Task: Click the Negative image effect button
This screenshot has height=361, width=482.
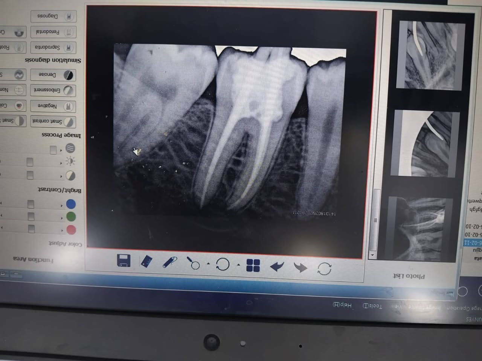Action: click(53, 106)
